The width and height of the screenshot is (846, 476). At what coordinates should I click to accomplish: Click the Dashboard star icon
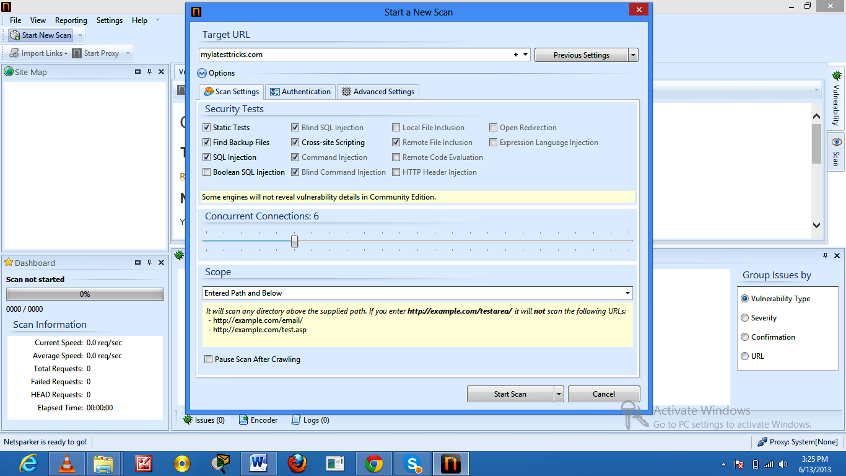[9, 263]
